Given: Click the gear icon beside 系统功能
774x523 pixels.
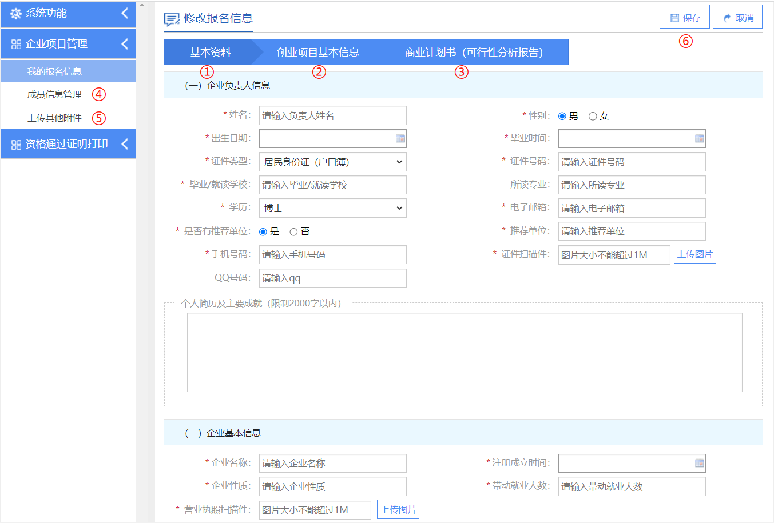Looking at the screenshot, I should click(16, 13).
